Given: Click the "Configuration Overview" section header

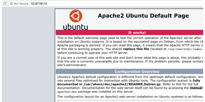Looking at the screenshot, I should pyautogui.click(x=137, y=72).
